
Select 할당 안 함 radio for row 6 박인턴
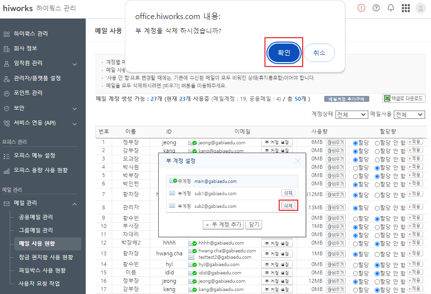pos(377,185)
